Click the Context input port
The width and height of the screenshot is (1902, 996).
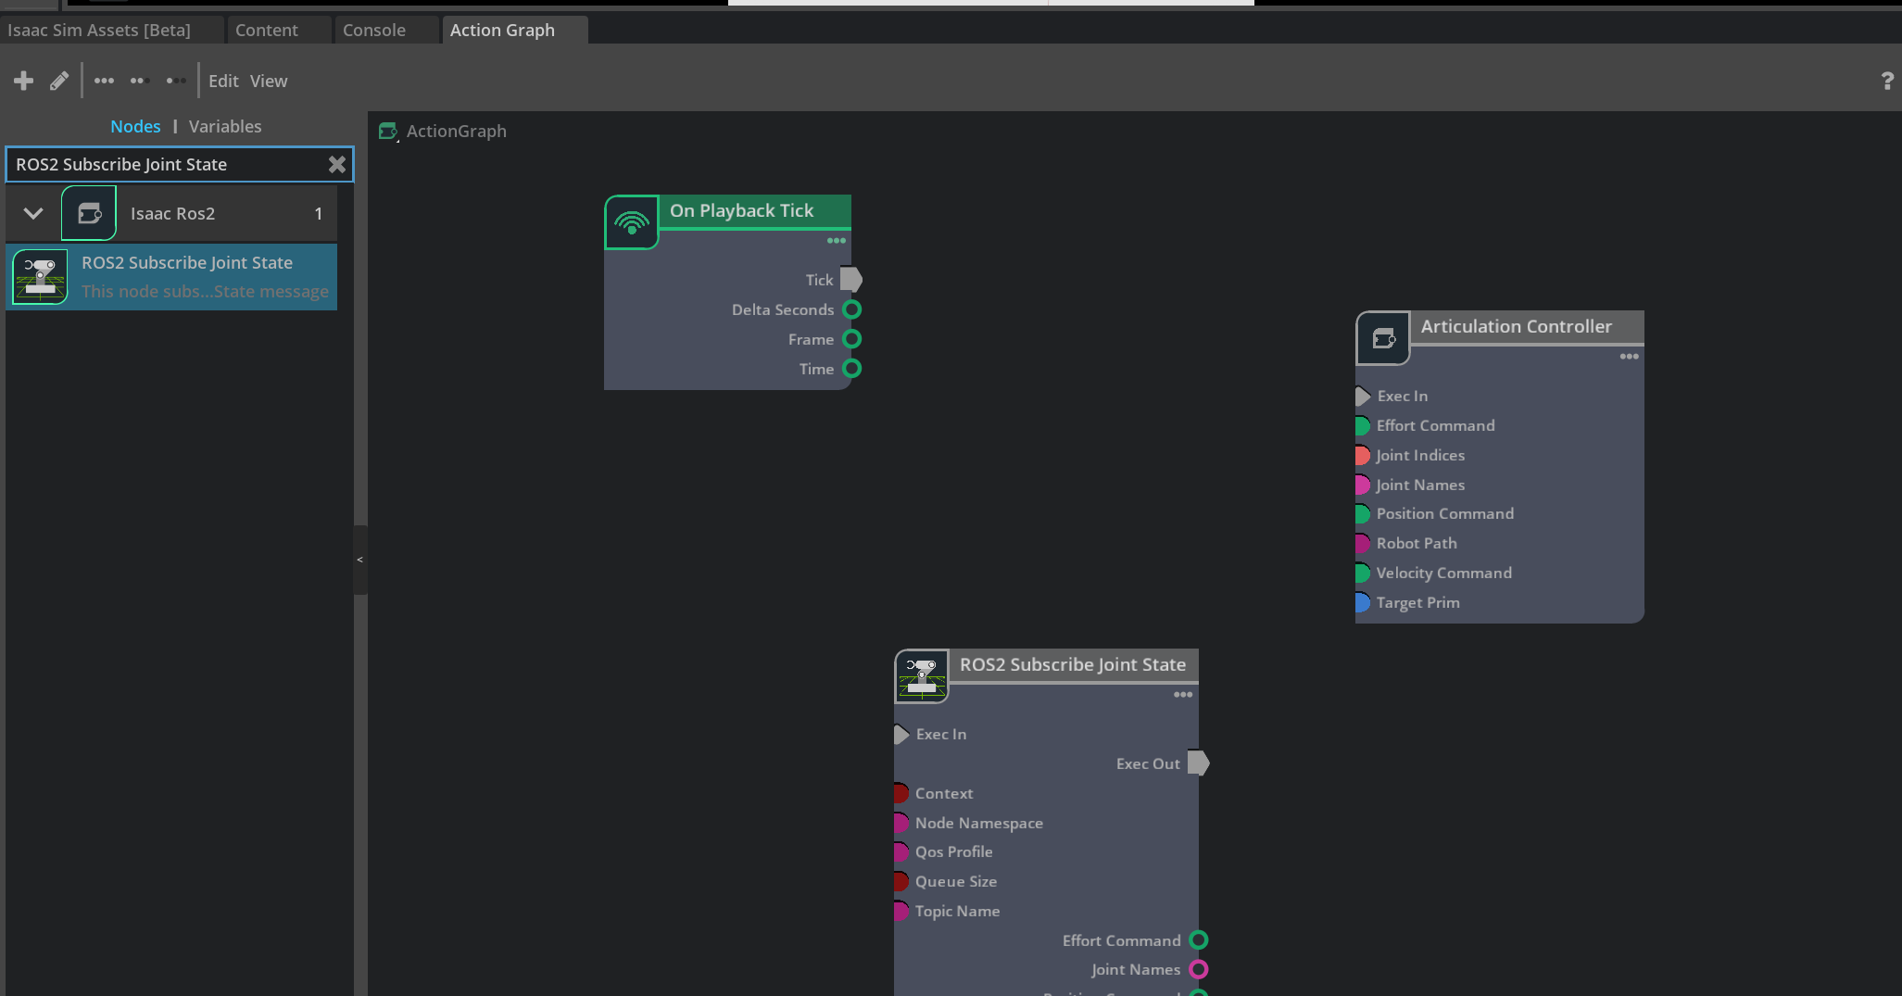pos(901,793)
